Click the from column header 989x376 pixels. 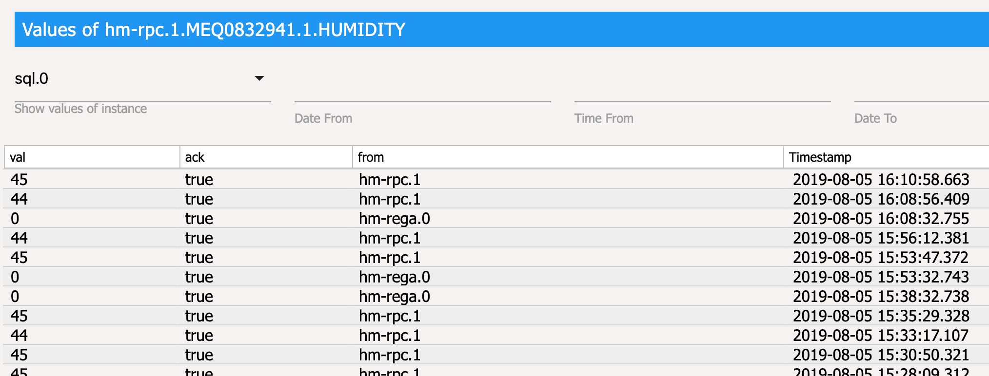tap(568, 157)
